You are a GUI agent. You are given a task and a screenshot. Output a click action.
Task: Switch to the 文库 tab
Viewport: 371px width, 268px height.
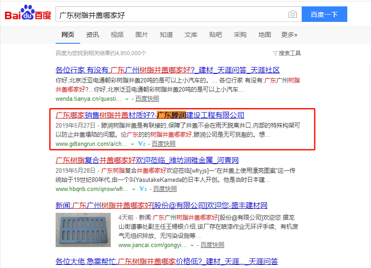[191, 35]
